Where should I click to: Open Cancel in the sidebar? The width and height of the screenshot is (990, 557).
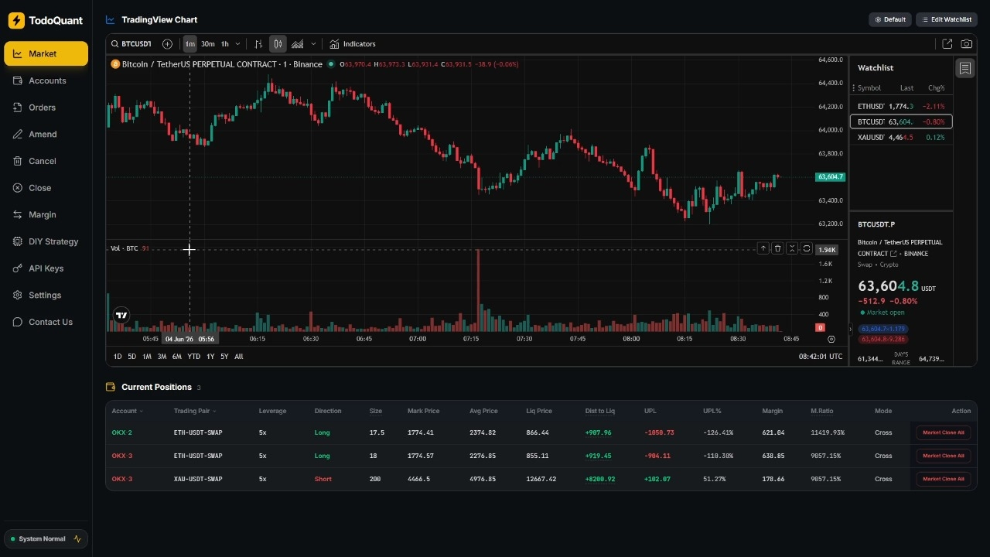(46, 161)
